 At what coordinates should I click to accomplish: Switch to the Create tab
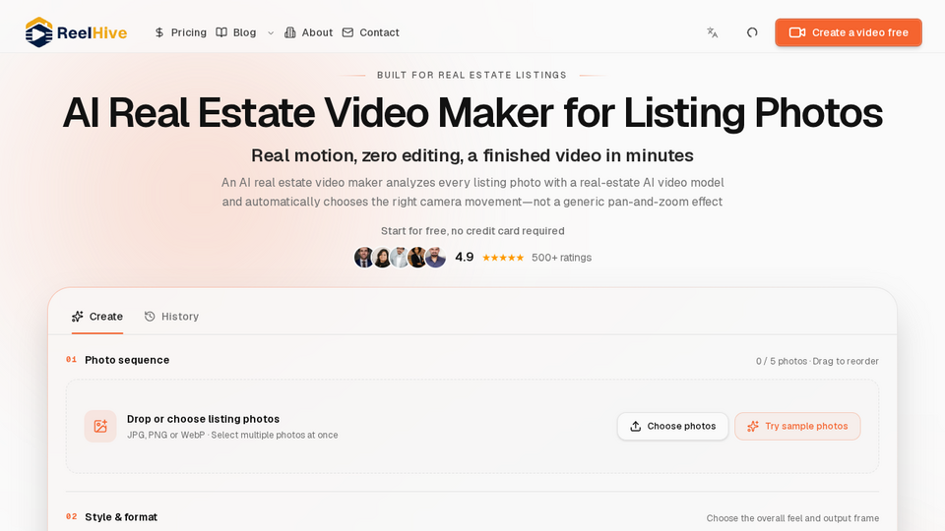(x=97, y=317)
